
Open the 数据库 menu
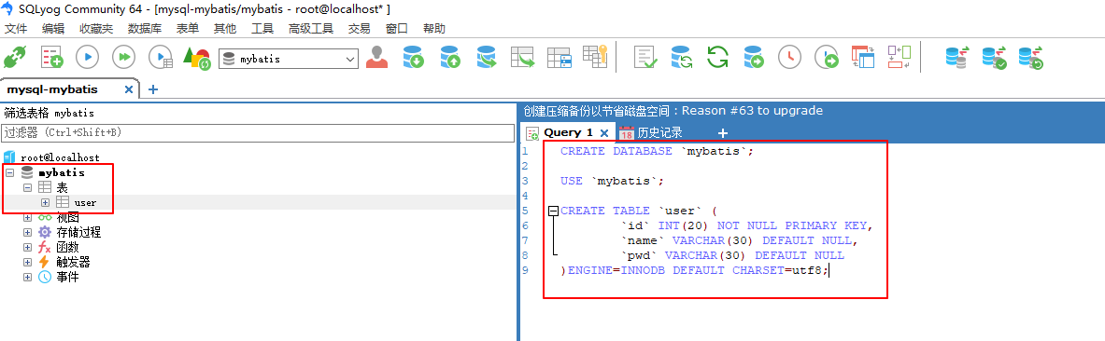coord(145,29)
